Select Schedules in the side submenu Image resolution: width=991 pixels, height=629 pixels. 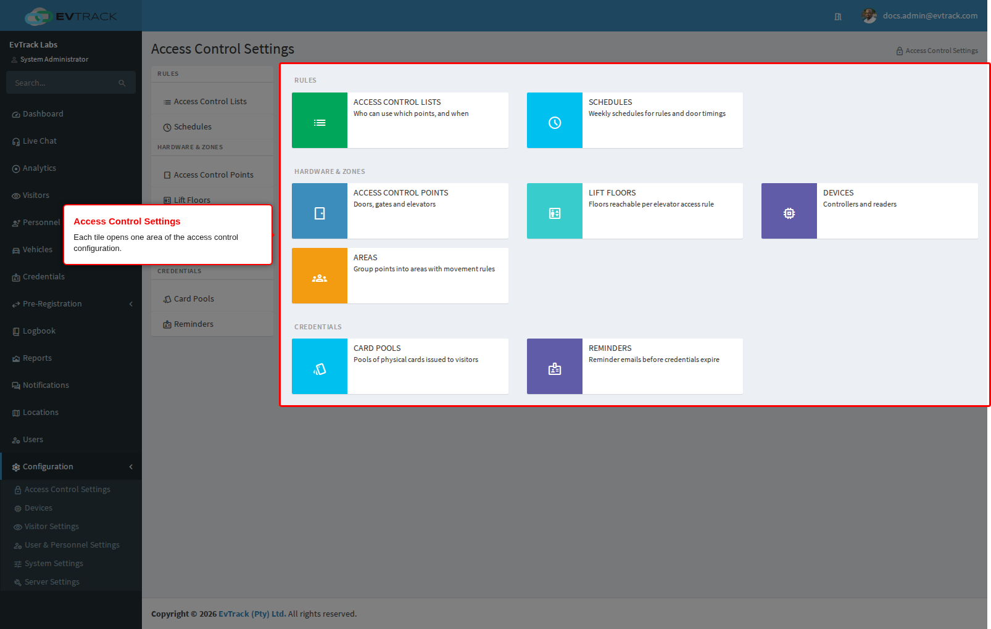tap(212, 127)
